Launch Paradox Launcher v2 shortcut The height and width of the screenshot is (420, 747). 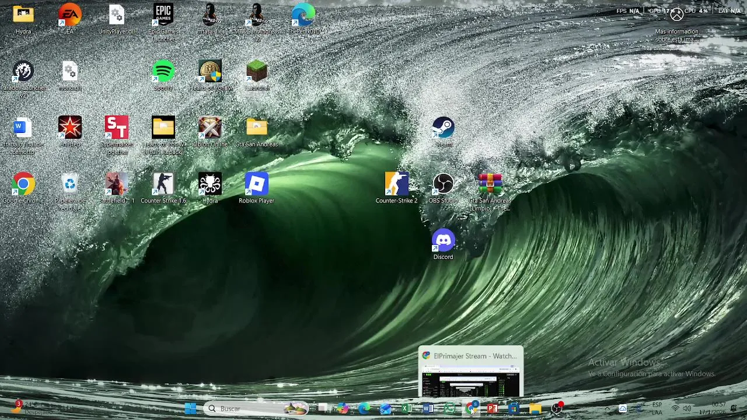tap(23, 79)
